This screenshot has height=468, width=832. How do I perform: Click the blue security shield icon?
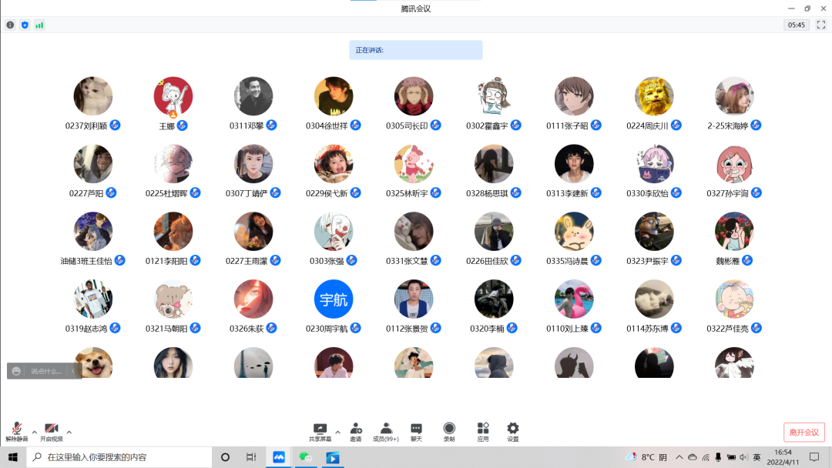(25, 25)
